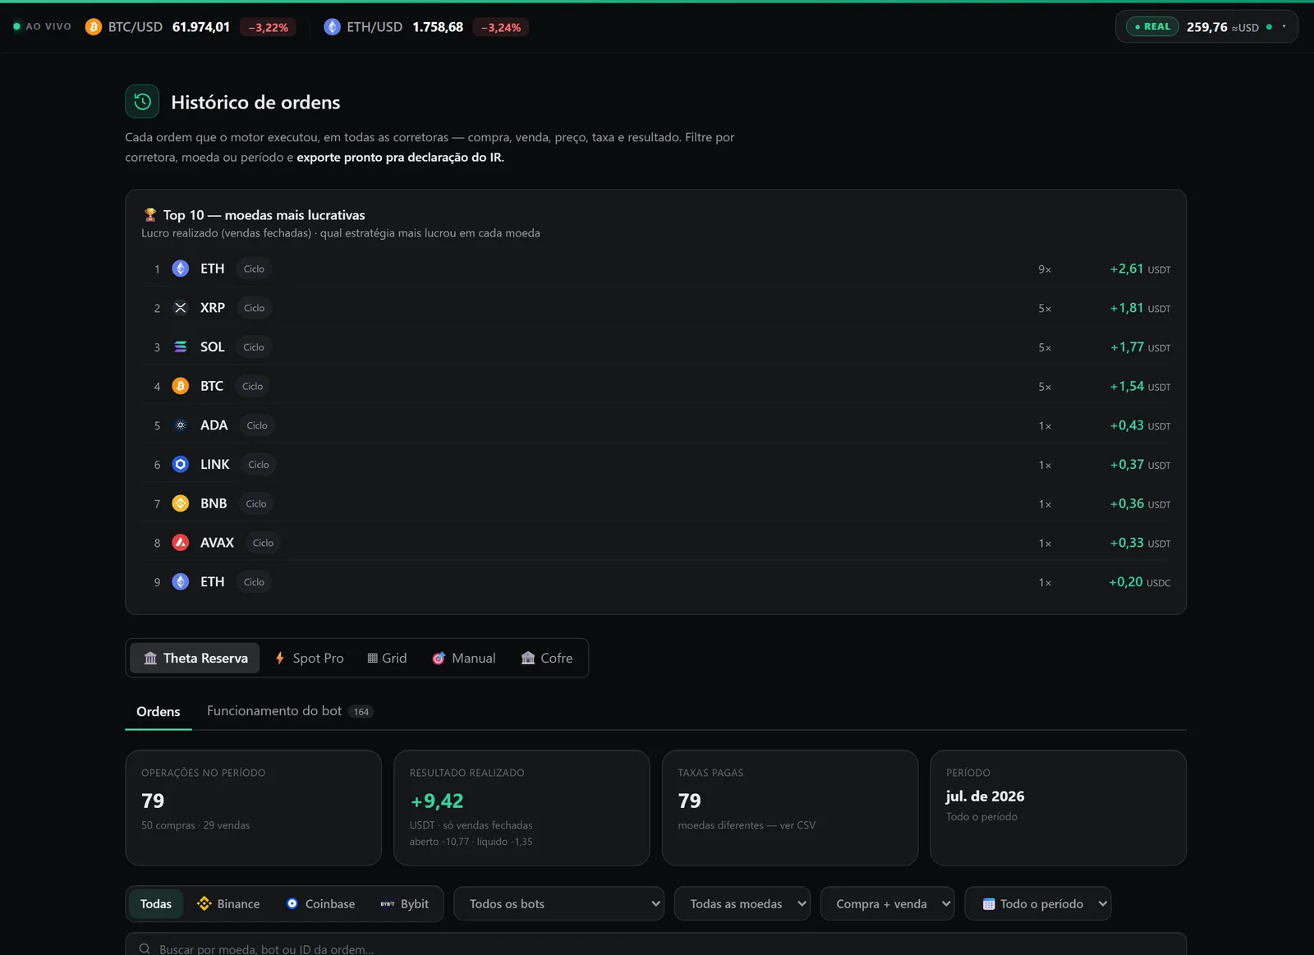Click the BNB coin icon in the ranking
This screenshot has width=1314, height=955.
pos(181,503)
